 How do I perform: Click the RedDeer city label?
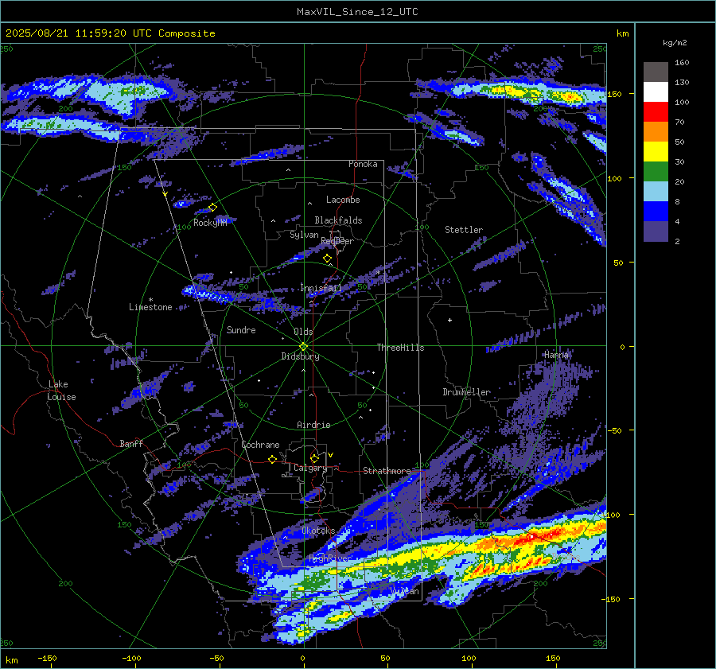337,241
